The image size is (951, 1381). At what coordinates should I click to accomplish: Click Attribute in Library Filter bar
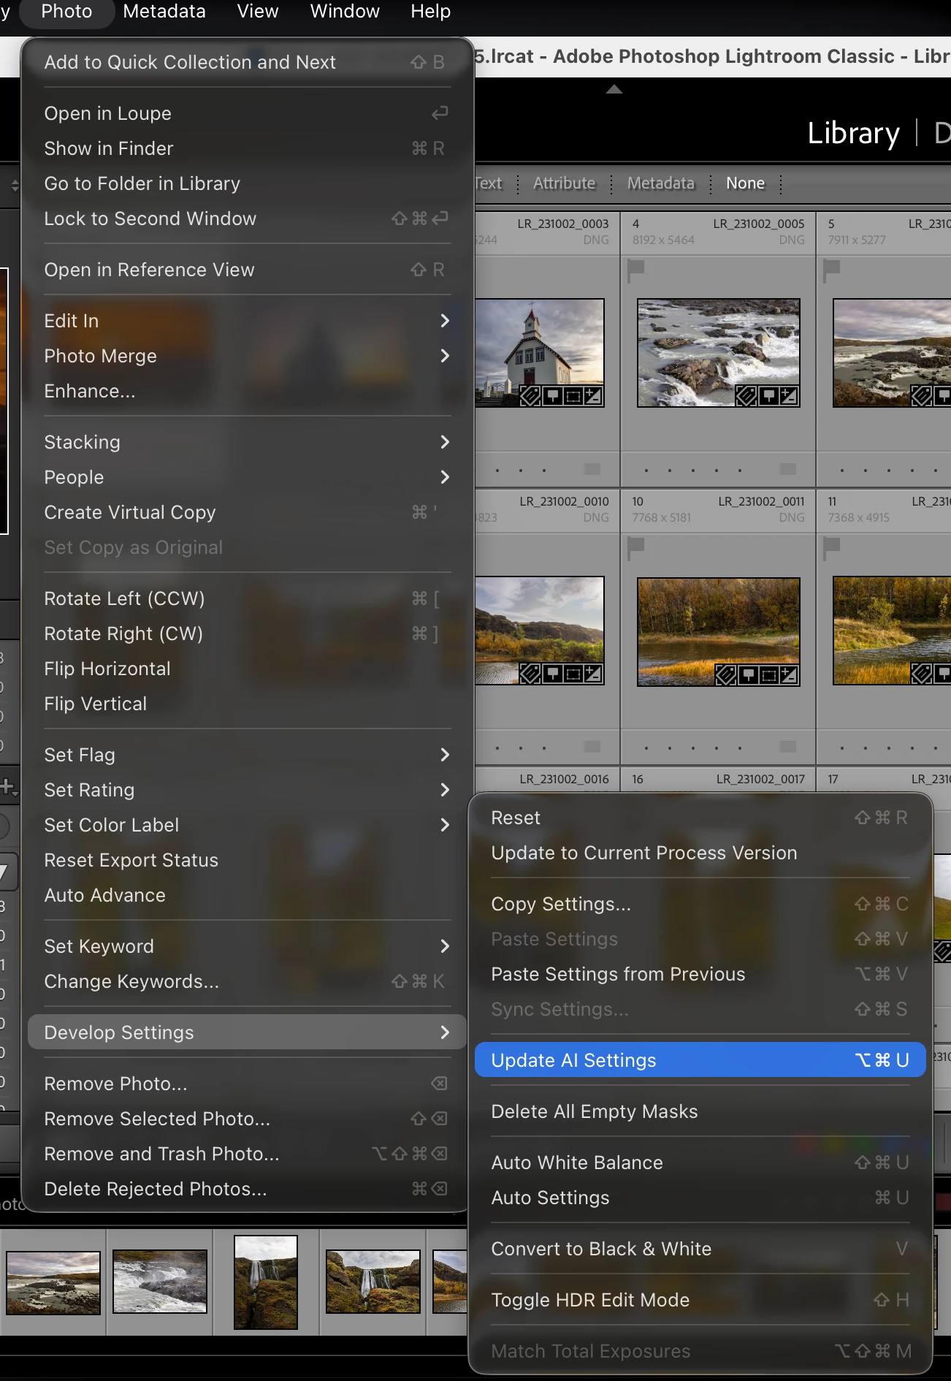(x=564, y=183)
